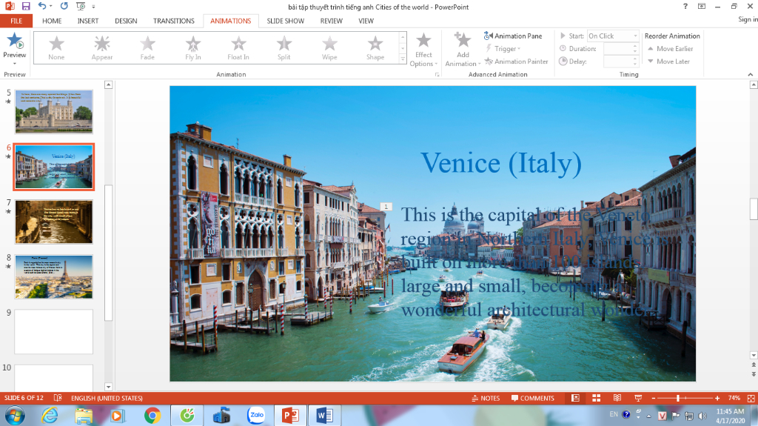Apply the Fly In animation effect

pyautogui.click(x=193, y=47)
